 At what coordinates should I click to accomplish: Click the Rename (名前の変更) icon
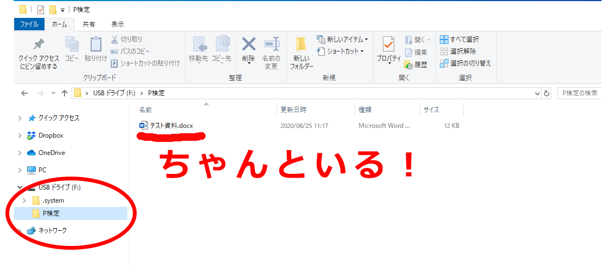point(271,46)
